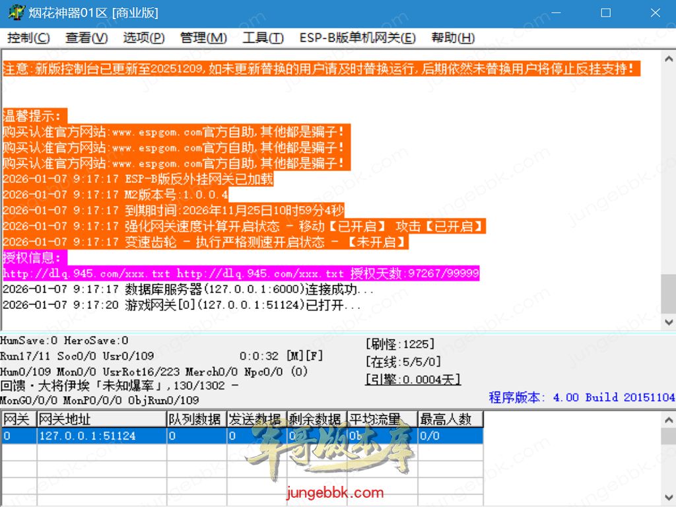Open the ESP-B版单机网关(E) menu
Screen dimensions: 676x507
[357, 38]
